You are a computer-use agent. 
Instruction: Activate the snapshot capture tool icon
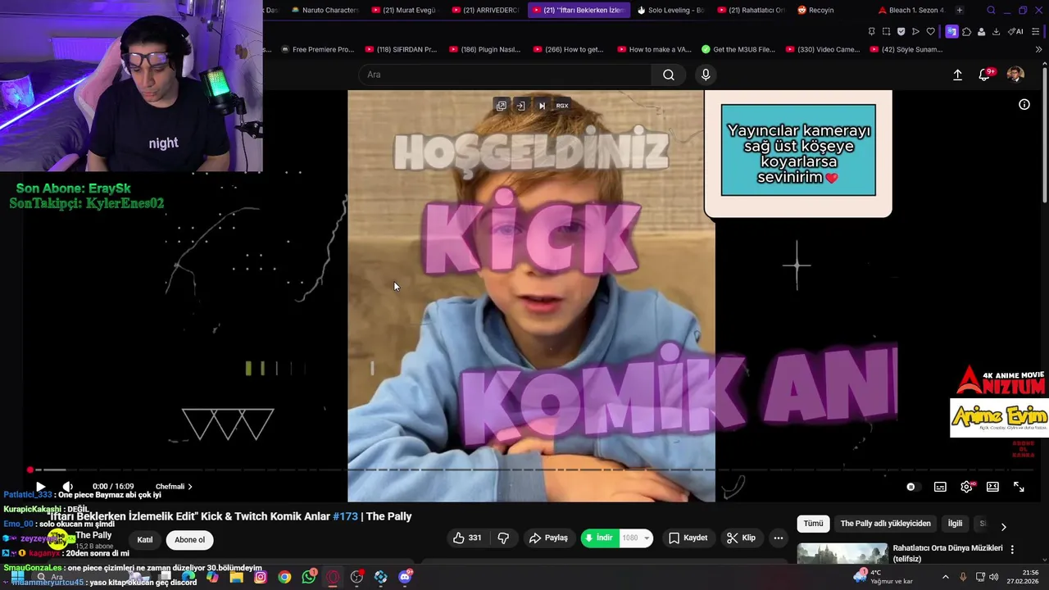[x=886, y=31]
